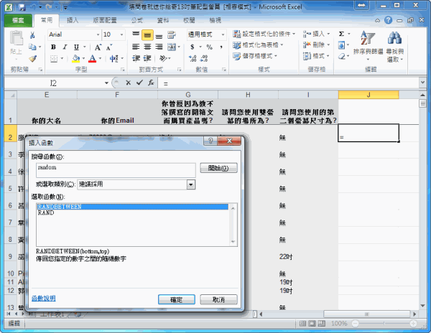Click the font color A swatch
This screenshot has width=431, height=333.
tap(93, 59)
